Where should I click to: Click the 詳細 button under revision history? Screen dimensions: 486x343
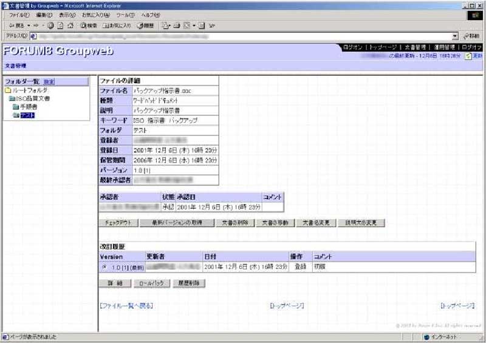(x=115, y=283)
